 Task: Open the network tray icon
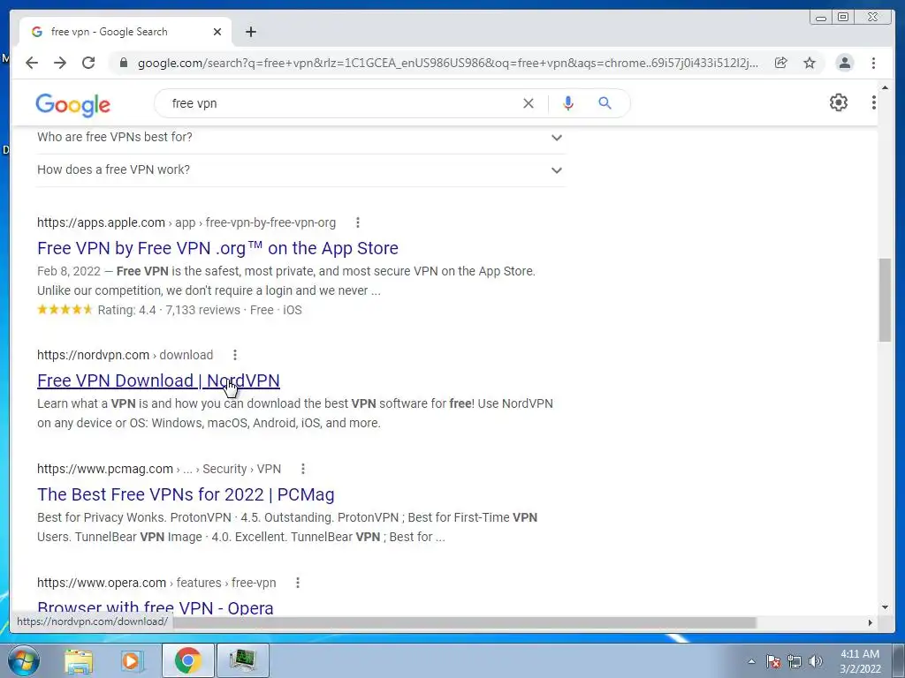pos(795,662)
